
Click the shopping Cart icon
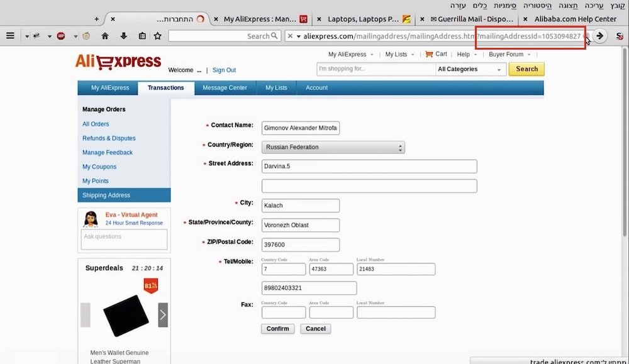click(429, 54)
